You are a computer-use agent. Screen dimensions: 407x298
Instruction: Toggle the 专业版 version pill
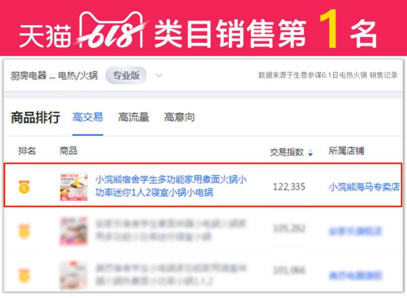[x=126, y=75]
